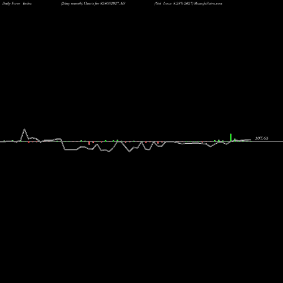
Task: Click the '(2day smooth) Charts for 828GS2027_GS' label
Action: (93, 3)
